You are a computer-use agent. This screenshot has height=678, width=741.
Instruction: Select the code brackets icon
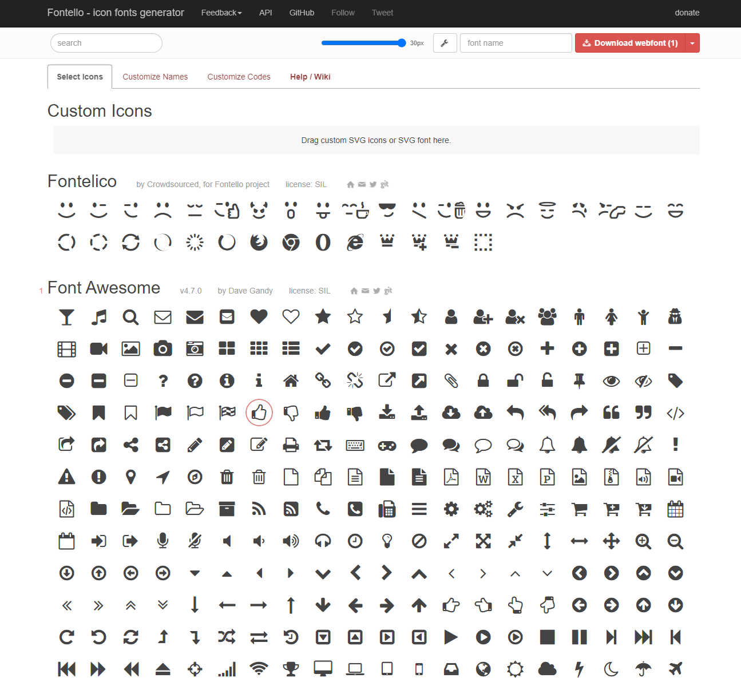[676, 413]
